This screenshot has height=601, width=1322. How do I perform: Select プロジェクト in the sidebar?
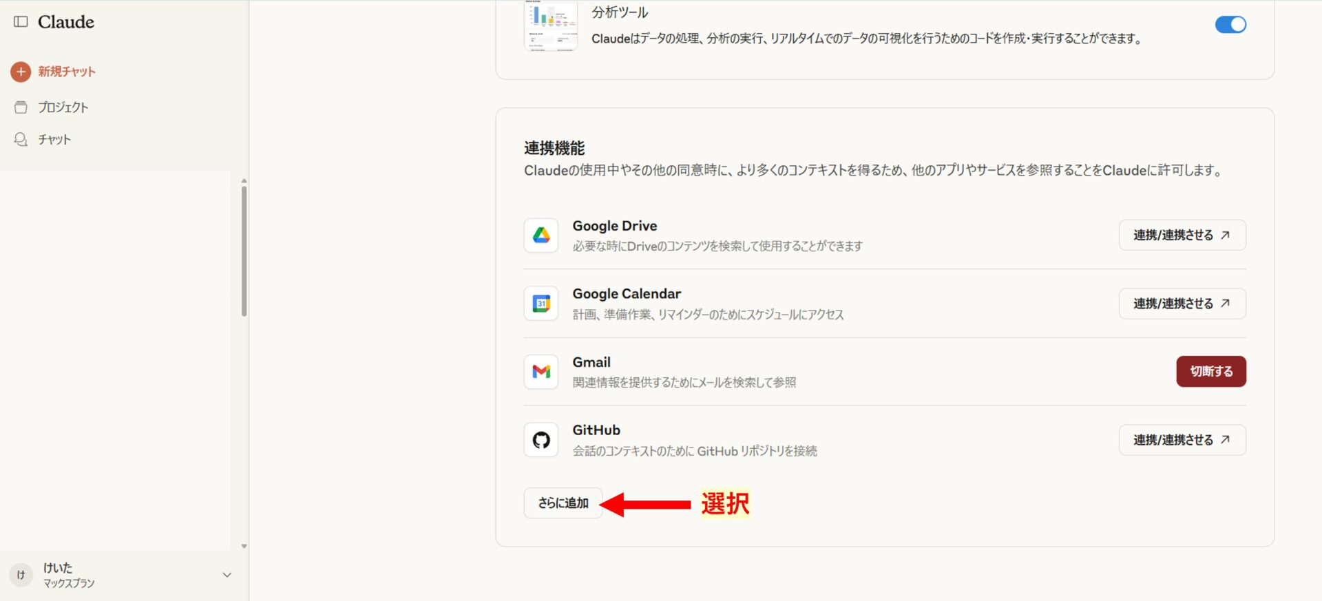tap(63, 107)
